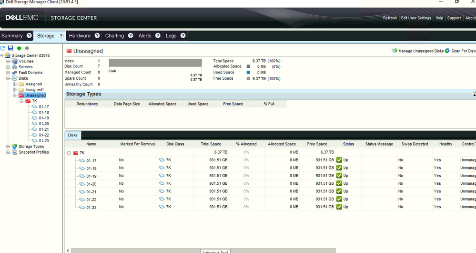Open help icon next to Summary tab

29,36
